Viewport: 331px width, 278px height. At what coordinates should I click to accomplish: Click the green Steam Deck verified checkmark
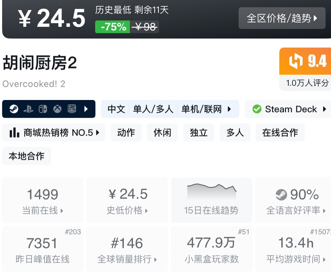pos(257,109)
